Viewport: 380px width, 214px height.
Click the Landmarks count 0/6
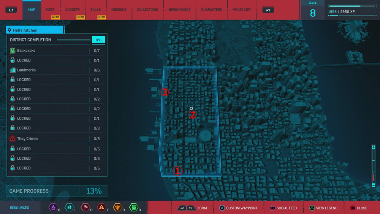[97, 70]
